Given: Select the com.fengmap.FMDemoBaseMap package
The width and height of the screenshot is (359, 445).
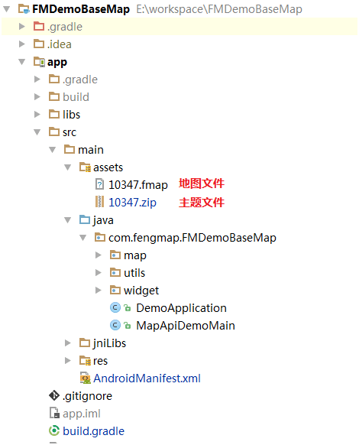Looking at the screenshot, I should [192, 238].
